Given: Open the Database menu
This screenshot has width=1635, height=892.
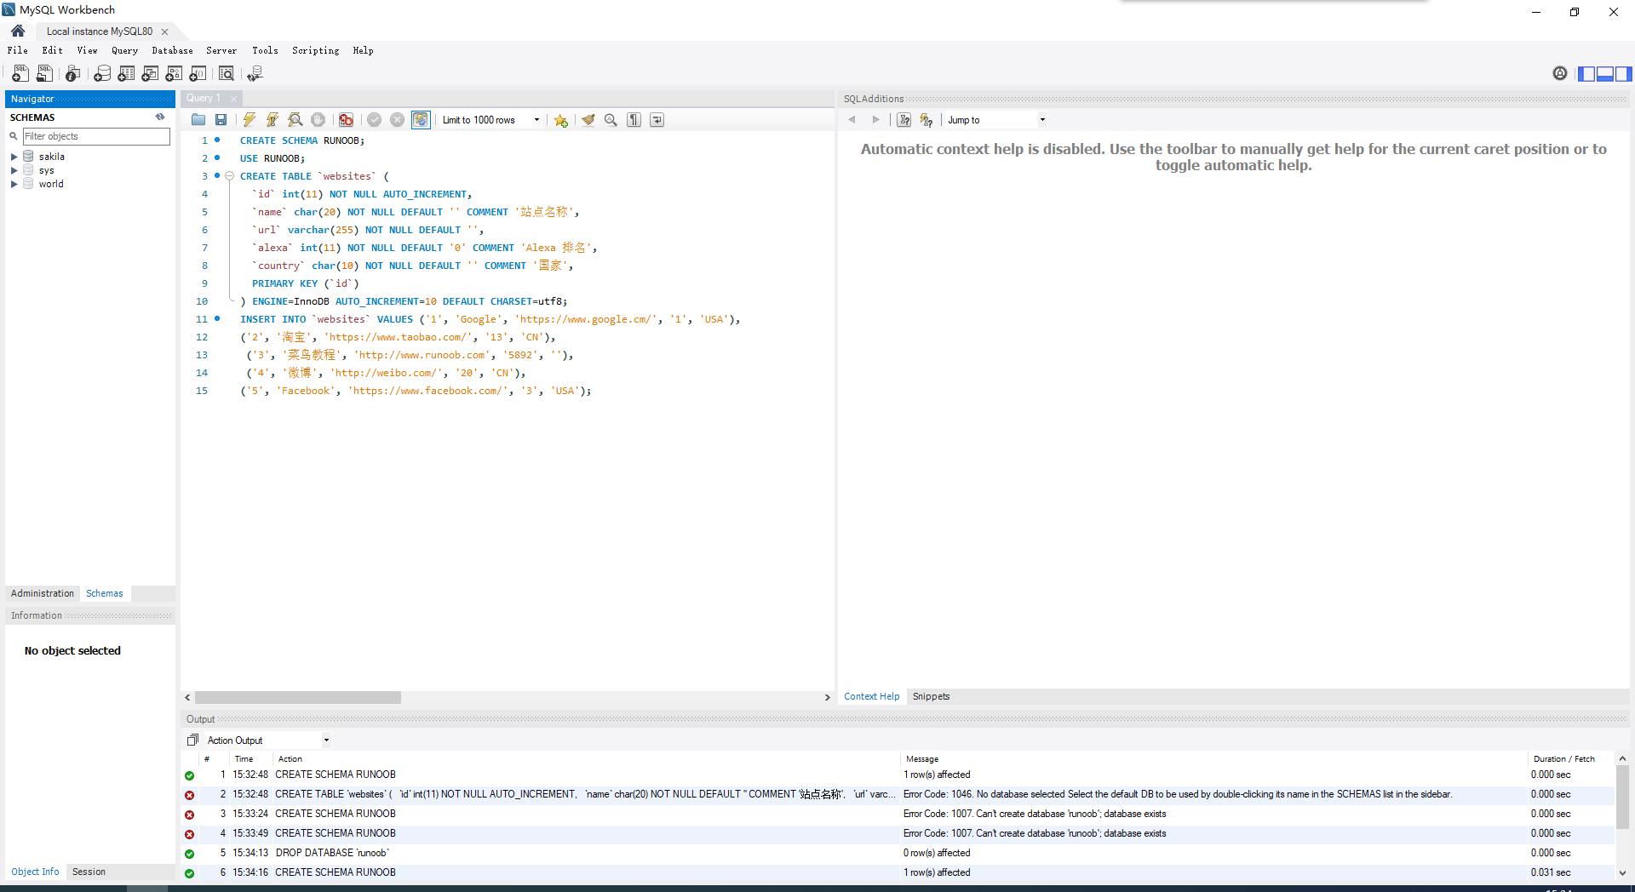Looking at the screenshot, I should point(173,50).
